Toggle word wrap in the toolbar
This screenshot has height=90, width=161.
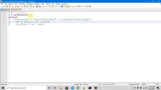(x=56, y=6)
